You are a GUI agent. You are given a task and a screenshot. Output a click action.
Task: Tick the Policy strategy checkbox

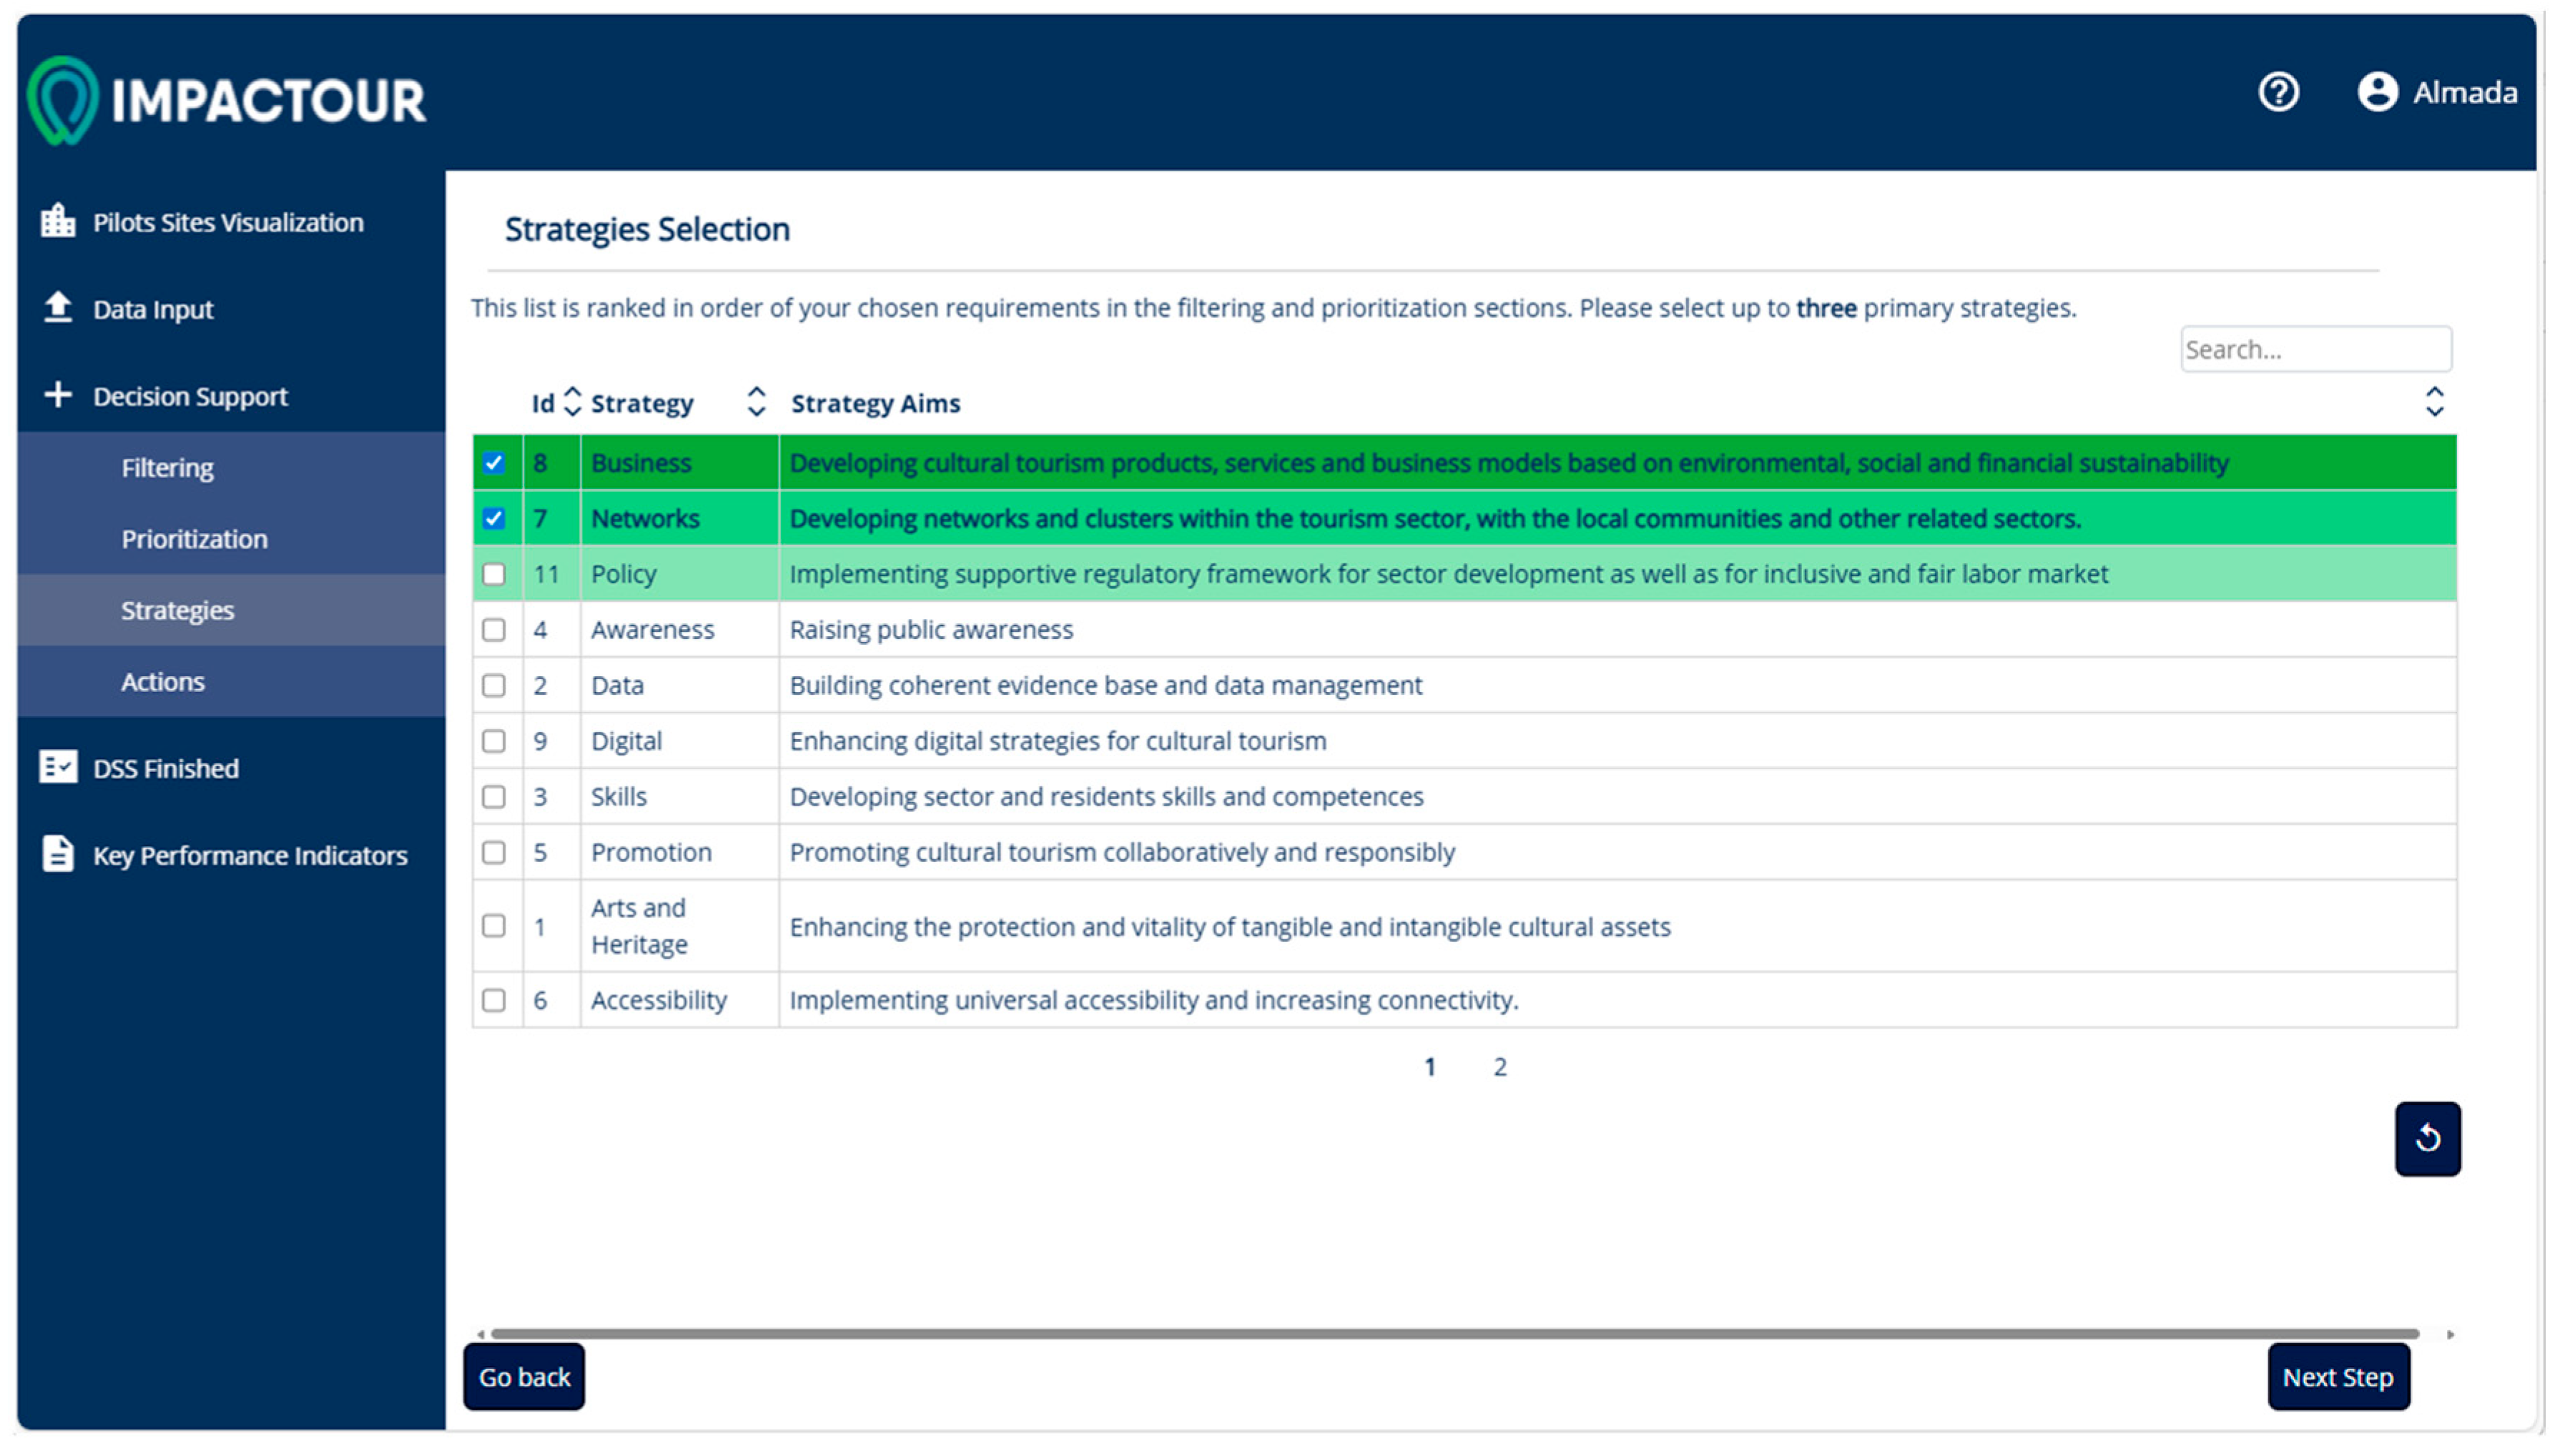point(493,574)
